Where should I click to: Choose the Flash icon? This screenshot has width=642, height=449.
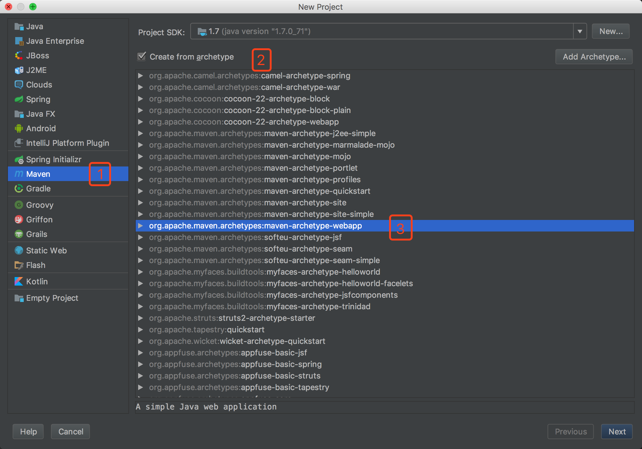(19, 265)
